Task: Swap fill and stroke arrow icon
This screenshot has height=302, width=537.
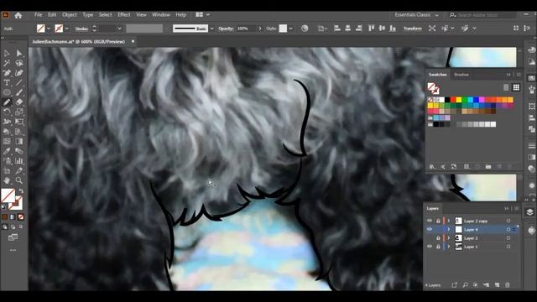Action: tap(21, 190)
